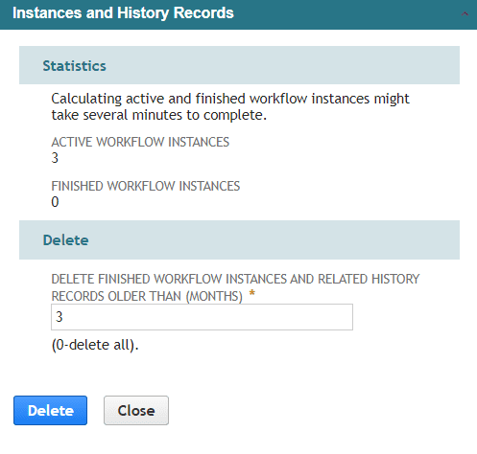Click the Finished Workflow Instances label

point(146,186)
